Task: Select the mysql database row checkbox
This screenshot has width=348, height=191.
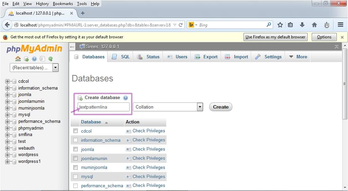Action: (x=75, y=177)
